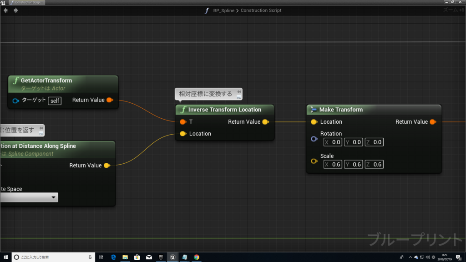Image resolution: width=466 pixels, height=262 pixels.
Task: Click Construction Script in the breadcrumb
Action: click(x=261, y=10)
